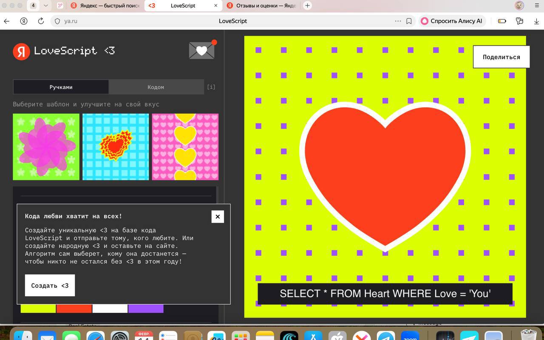Go back using the browser arrow

point(7,21)
